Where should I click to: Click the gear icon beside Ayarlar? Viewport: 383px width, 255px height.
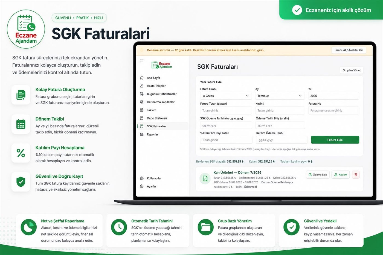[142, 186]
